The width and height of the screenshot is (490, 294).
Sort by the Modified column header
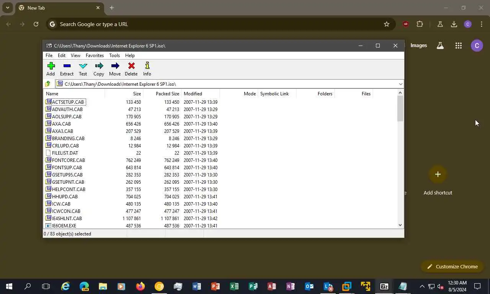[x=200, y=93]
